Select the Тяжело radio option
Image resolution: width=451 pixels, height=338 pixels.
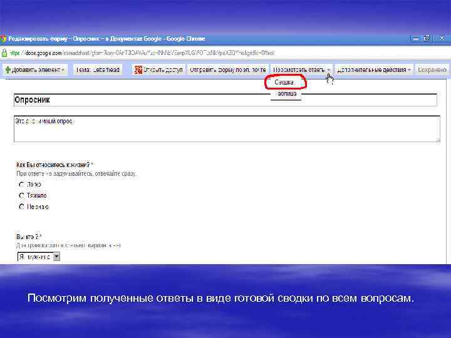pos(21,196)
